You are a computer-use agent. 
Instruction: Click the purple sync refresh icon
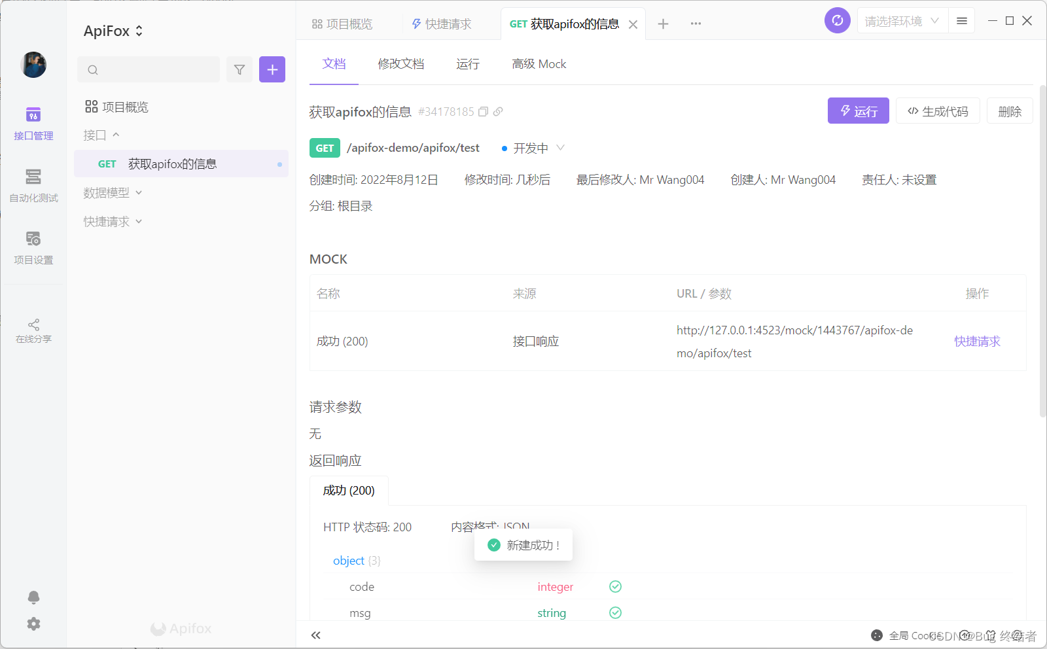click(x=838, y=21)
